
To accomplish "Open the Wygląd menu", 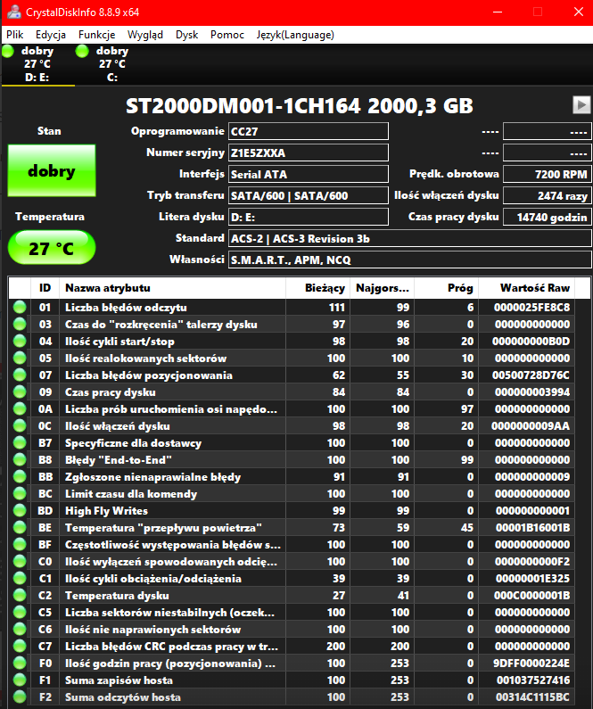I will (145, 35).
